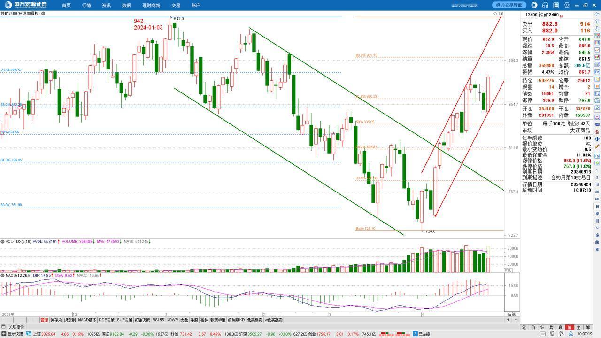601x338 pixels.
Task: Click the 日线 period button
Action: [511, 314]
